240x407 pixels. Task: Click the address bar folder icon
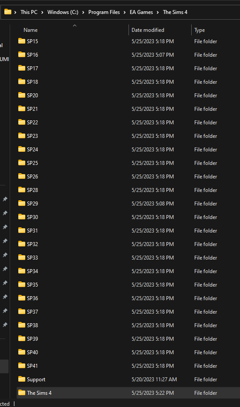[8, 12]
